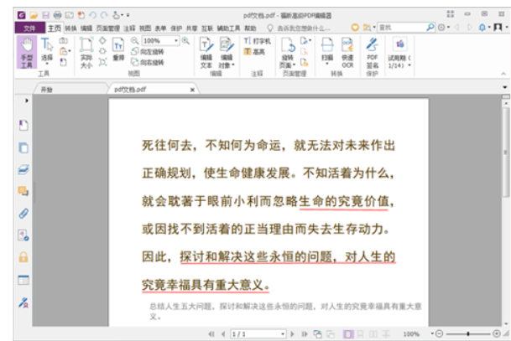Click the Reflow (重排) icon
The width and height of the screenshot is (511, 341).
pyautogui.click(x=117, y=53)
